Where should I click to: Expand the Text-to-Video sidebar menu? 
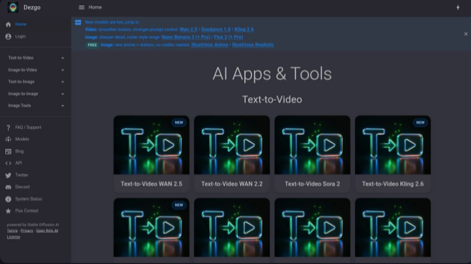(35, 58)
